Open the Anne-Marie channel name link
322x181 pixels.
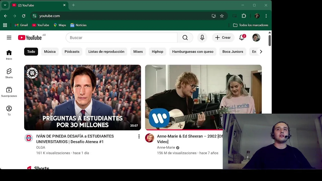tap(166, 148)
